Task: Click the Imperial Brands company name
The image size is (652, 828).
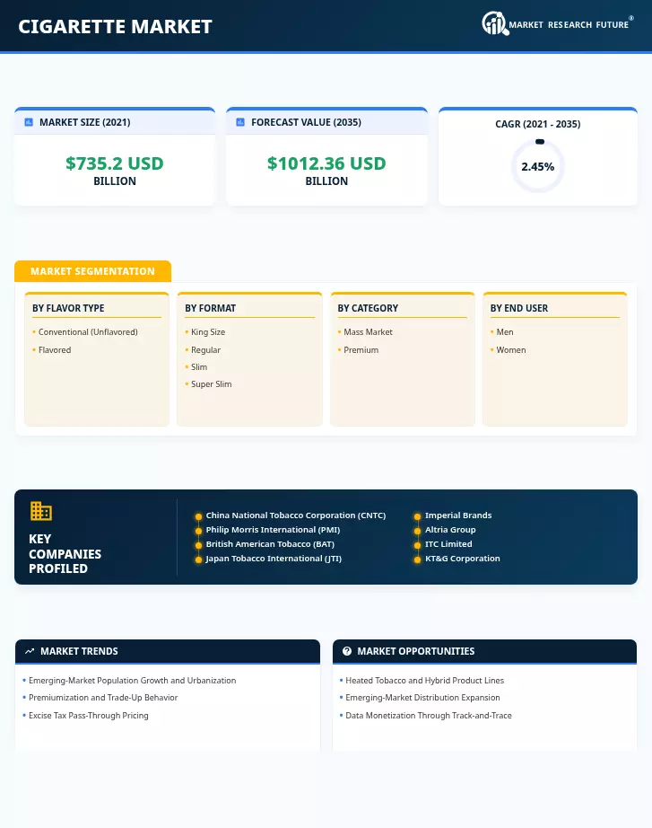Action: (458, 515)
